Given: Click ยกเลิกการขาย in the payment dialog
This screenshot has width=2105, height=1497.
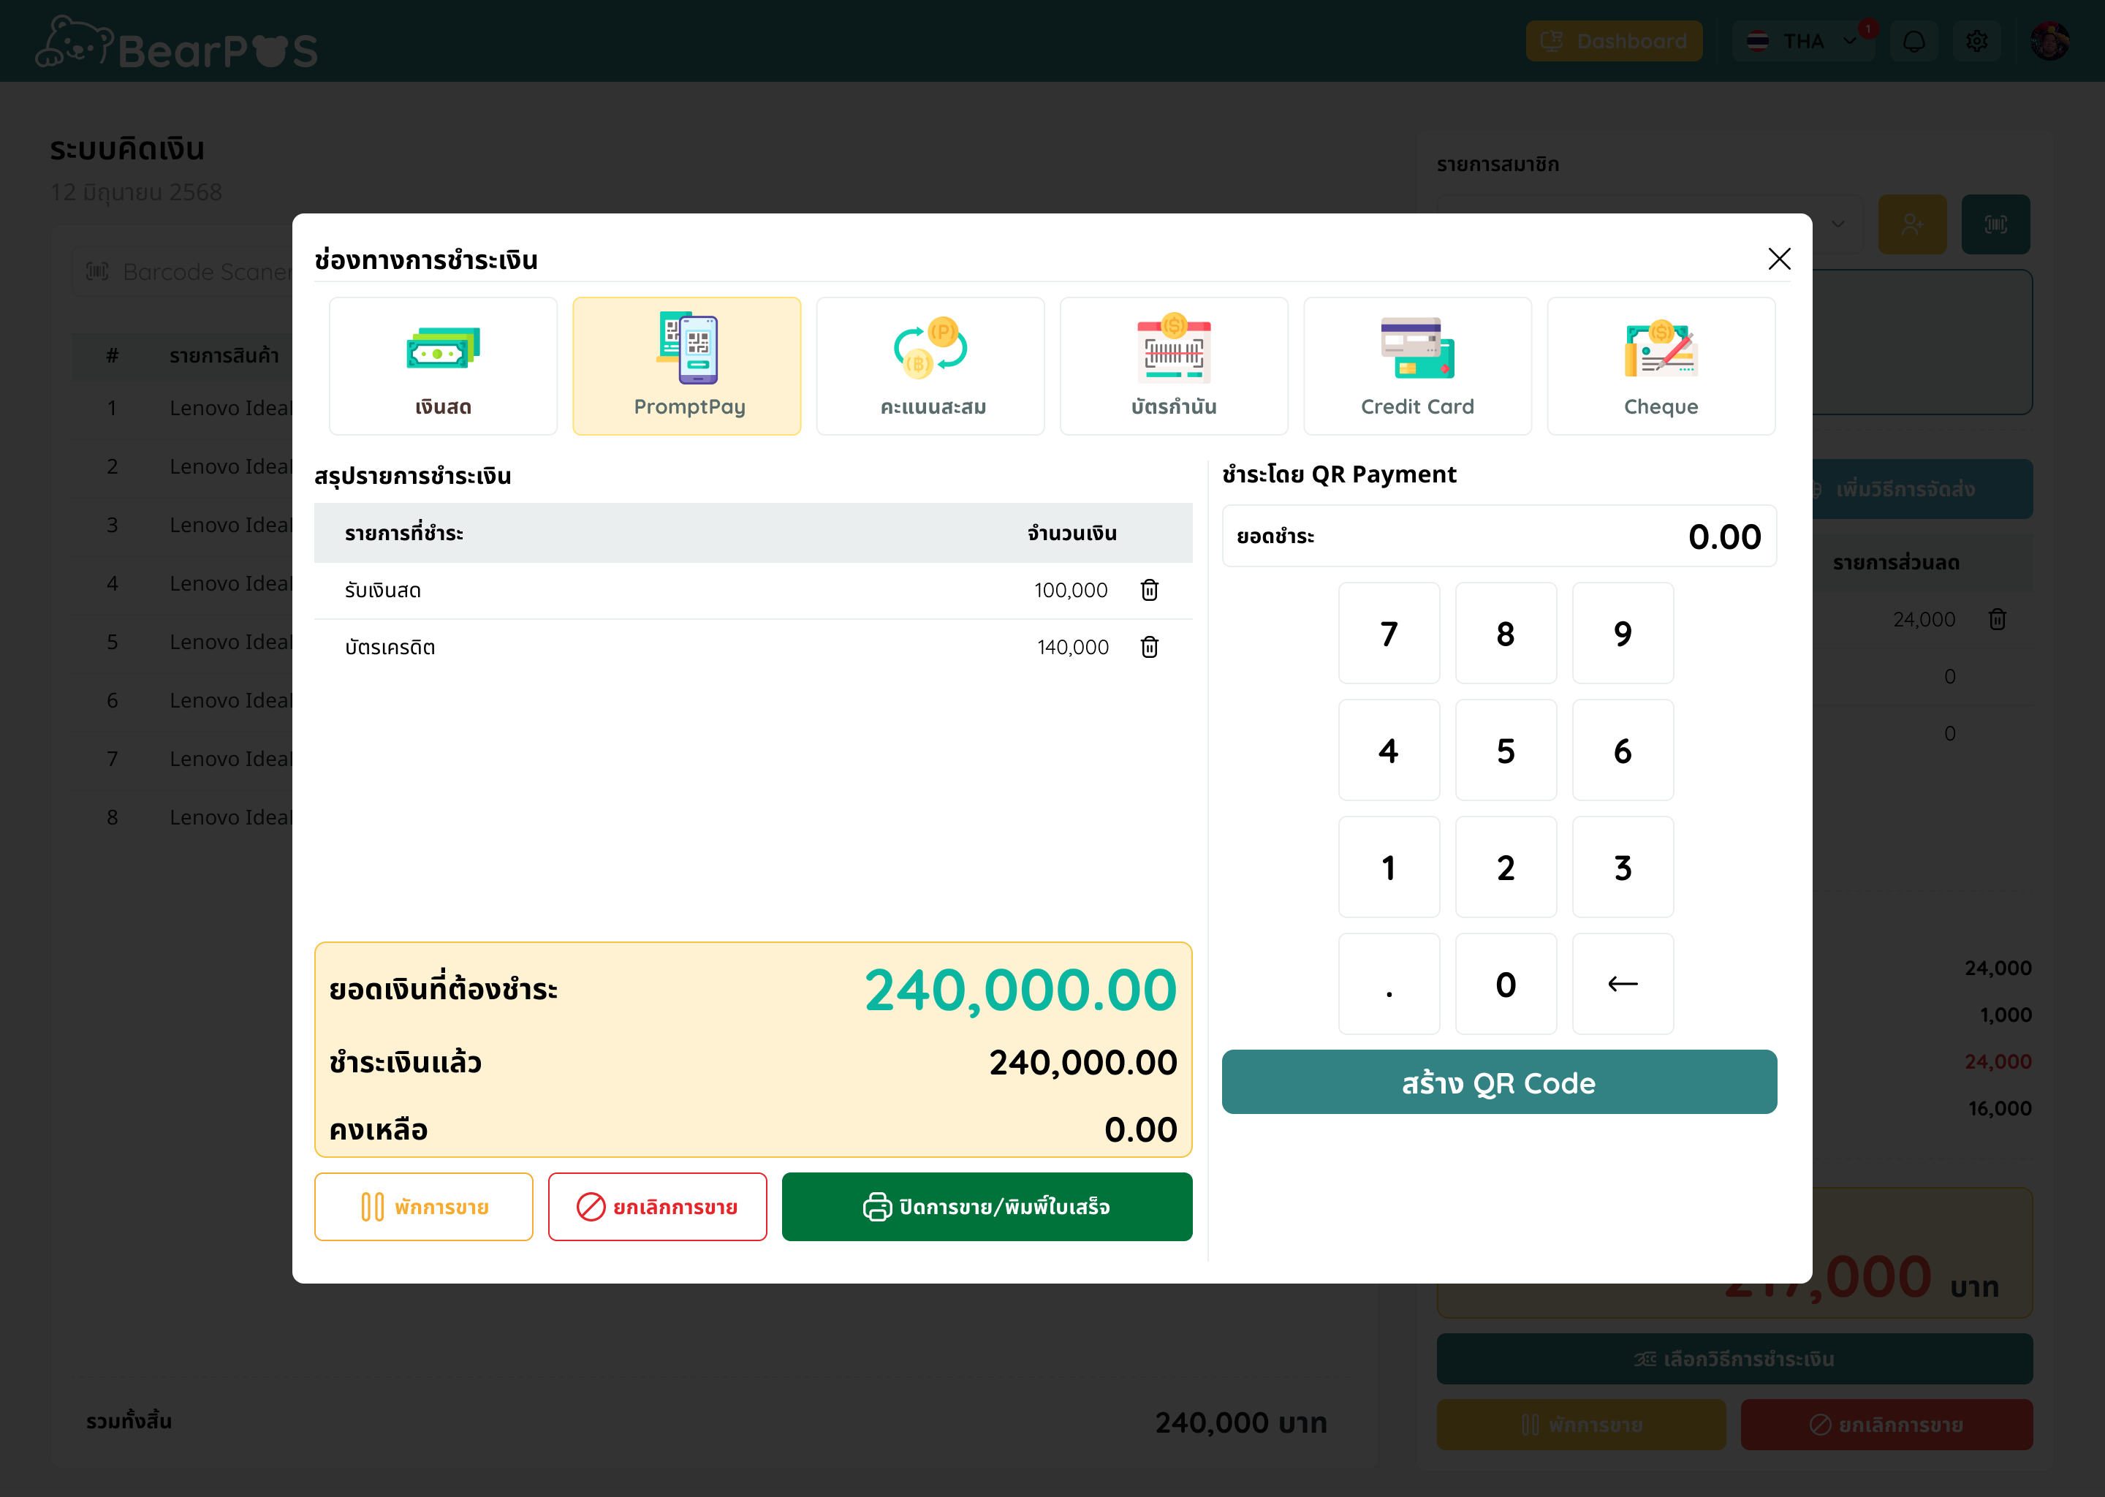Looking at the screenshot, I should click(x=657, y=1207).
